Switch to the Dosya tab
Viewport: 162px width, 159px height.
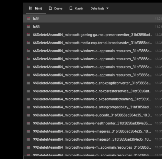[x=56, y=8]
